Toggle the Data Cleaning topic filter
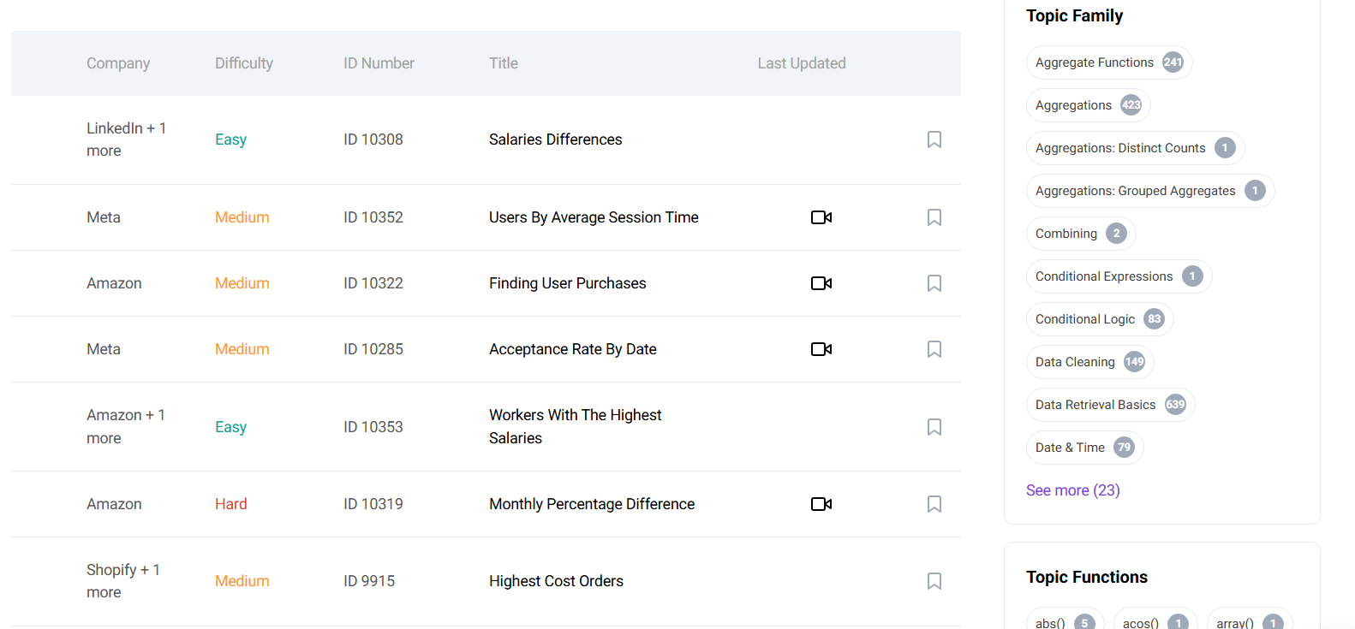This screenshot has height=629, width=1355. click(1089, 362)
